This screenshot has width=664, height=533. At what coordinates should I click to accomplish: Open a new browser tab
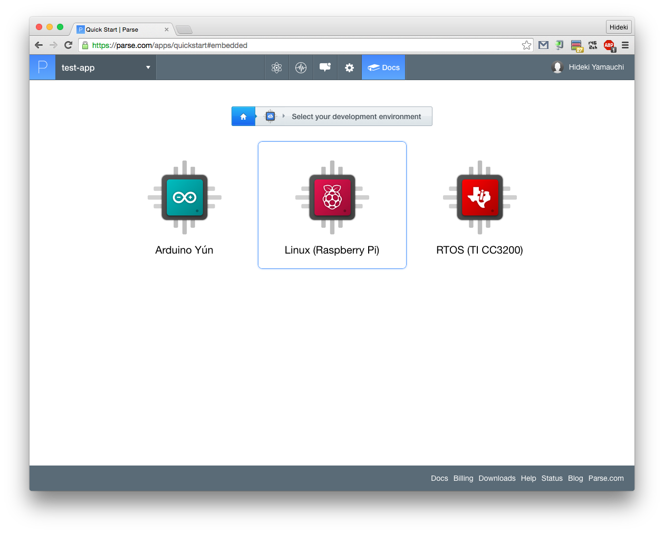click(x=184, y=30)
